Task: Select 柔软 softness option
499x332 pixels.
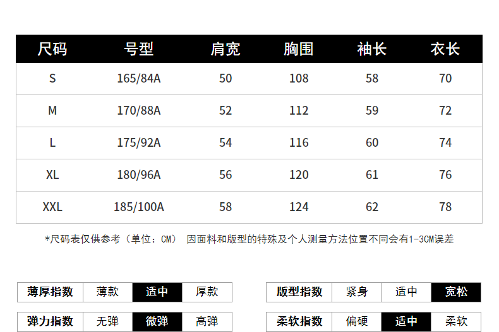Action: 456,321
